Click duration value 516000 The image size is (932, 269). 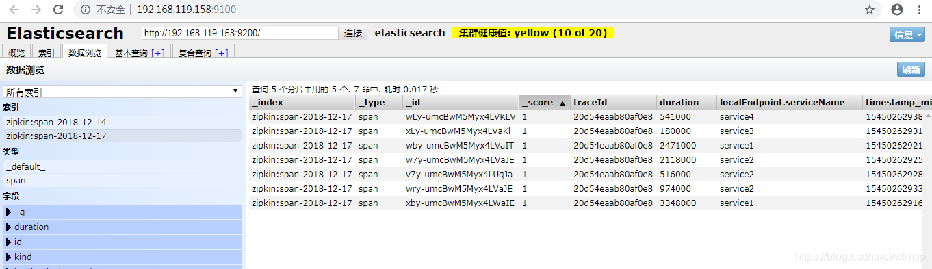click(x=675, y=175)
